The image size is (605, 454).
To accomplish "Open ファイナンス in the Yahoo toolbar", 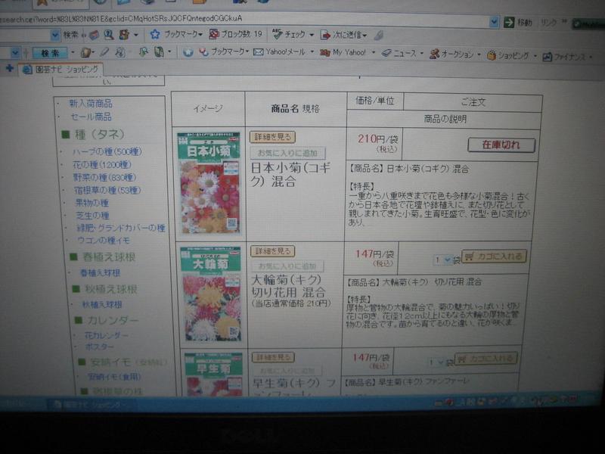I will [564, 58].
